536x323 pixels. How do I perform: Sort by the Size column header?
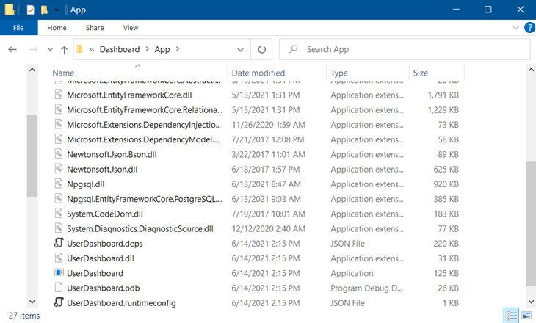pyautogui.click(x=421, y=73)
